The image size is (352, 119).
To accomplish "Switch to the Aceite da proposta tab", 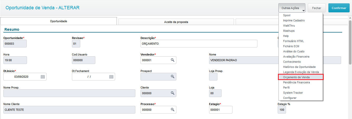I will click(176, 22).
